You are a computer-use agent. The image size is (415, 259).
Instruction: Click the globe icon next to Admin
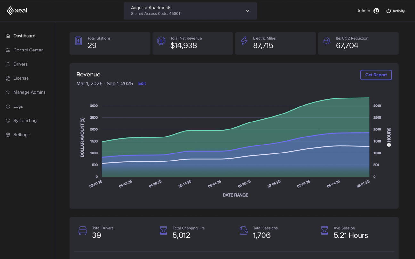point(376,11)
